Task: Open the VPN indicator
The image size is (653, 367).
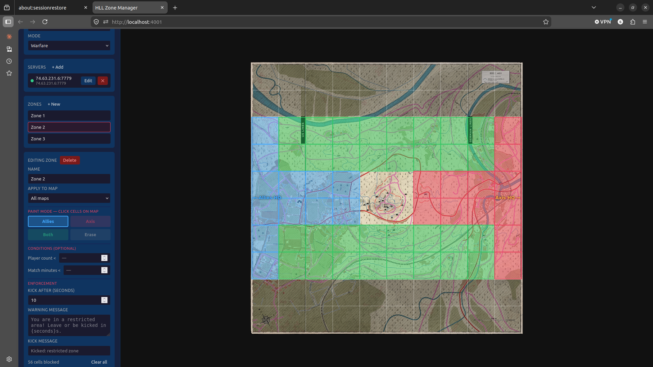Action: (603, 22)
